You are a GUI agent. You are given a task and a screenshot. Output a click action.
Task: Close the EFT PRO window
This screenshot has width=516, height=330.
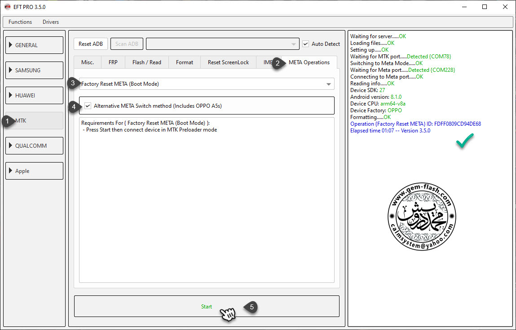pos(505,7)
